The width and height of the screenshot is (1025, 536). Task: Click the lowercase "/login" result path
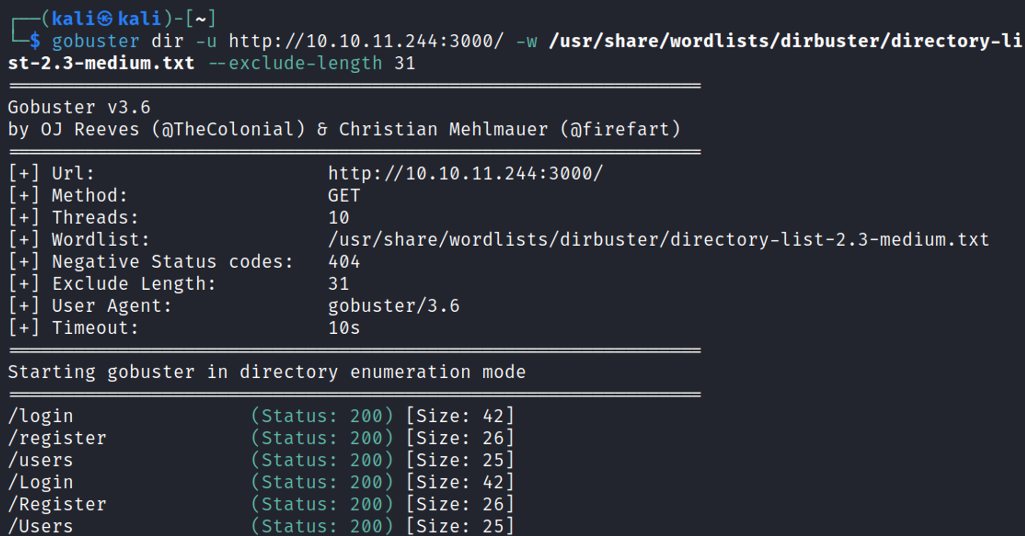40,416
